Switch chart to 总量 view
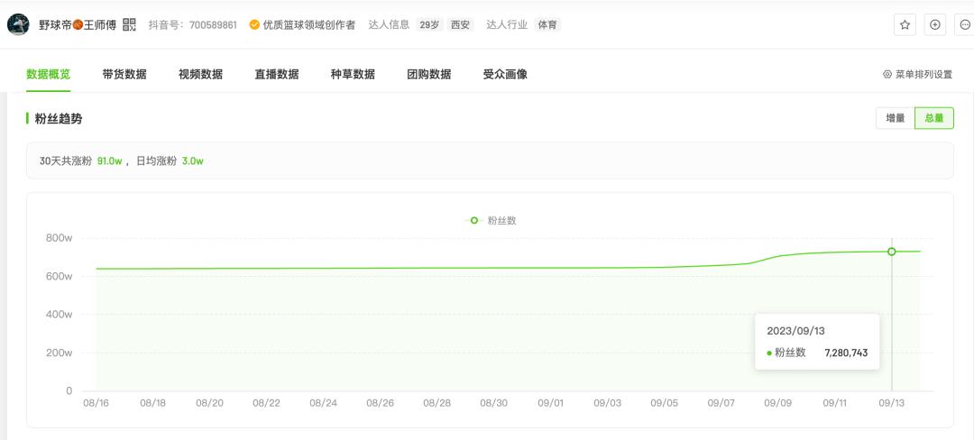 coord(934,118)
